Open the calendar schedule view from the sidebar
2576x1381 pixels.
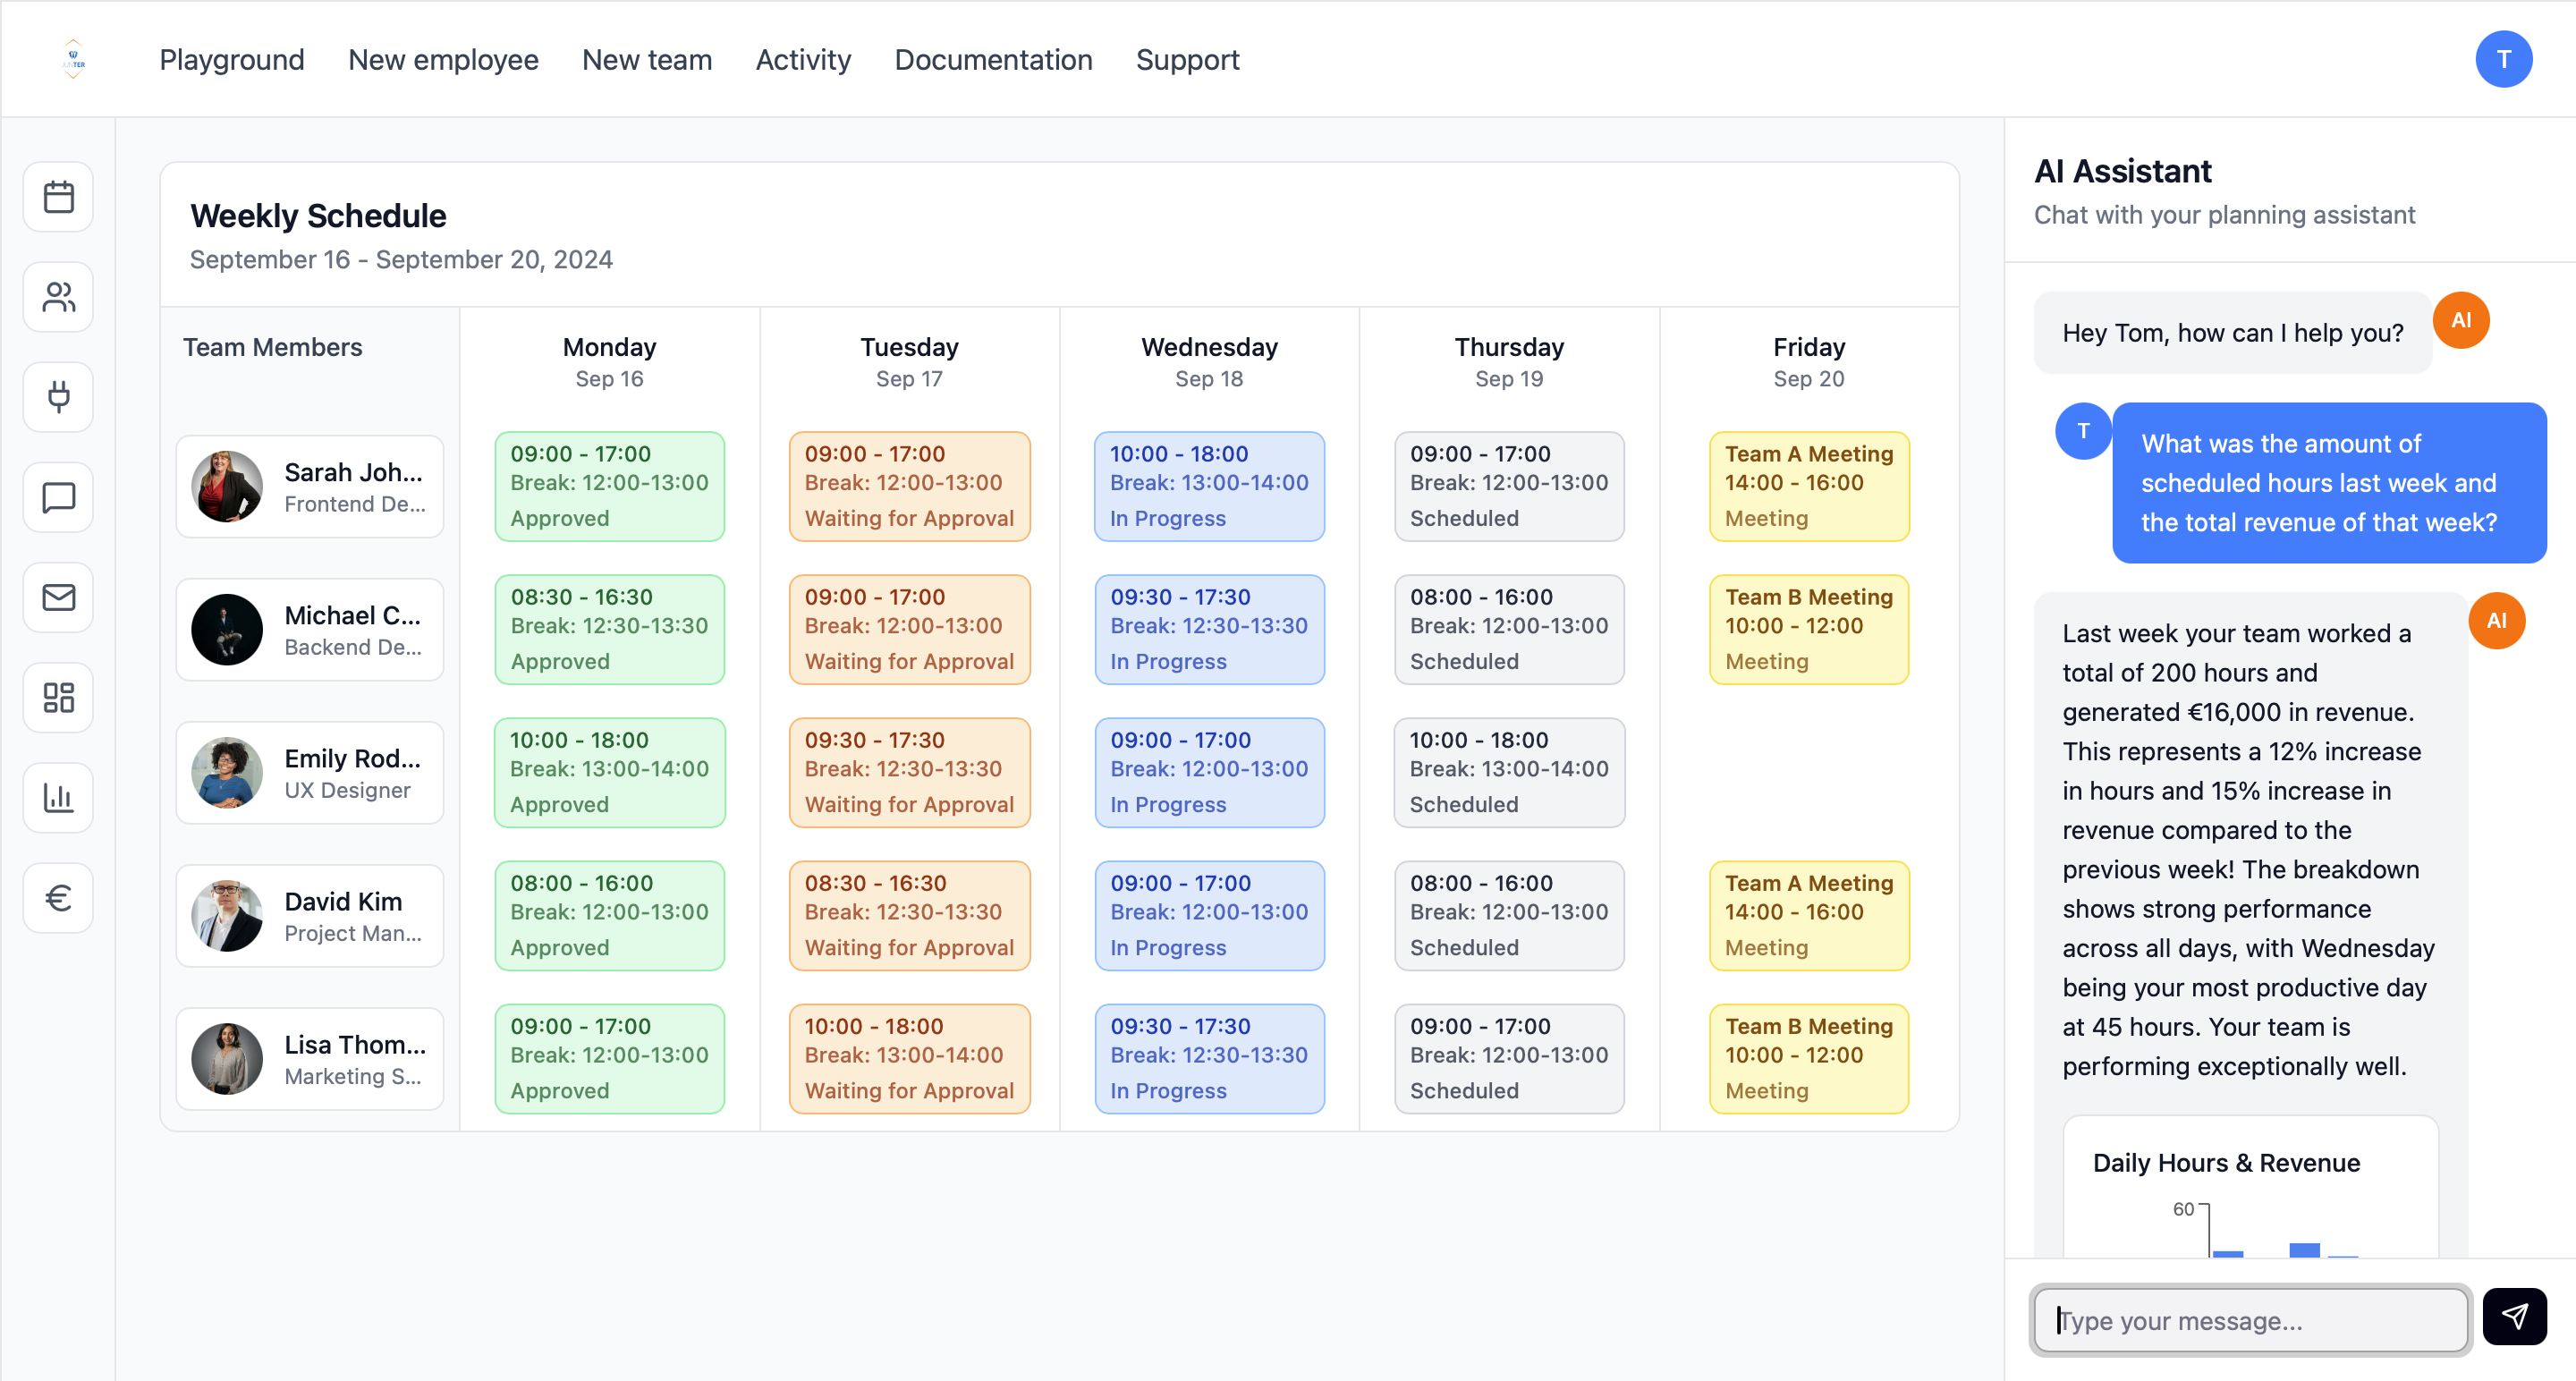pos(57,196)
